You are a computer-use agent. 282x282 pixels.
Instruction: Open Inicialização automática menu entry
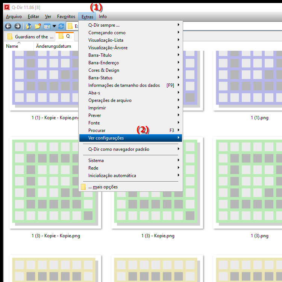(x=130, y=176)
